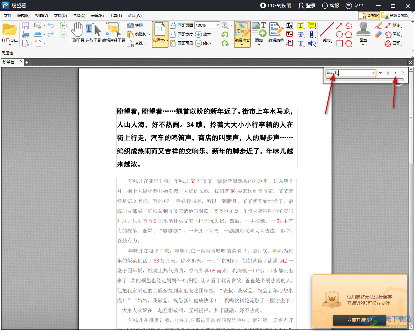415x331 pixels.
Task: Rotate view counterclockwise icon
Action: pyautogui.click(x=225, y=34)
